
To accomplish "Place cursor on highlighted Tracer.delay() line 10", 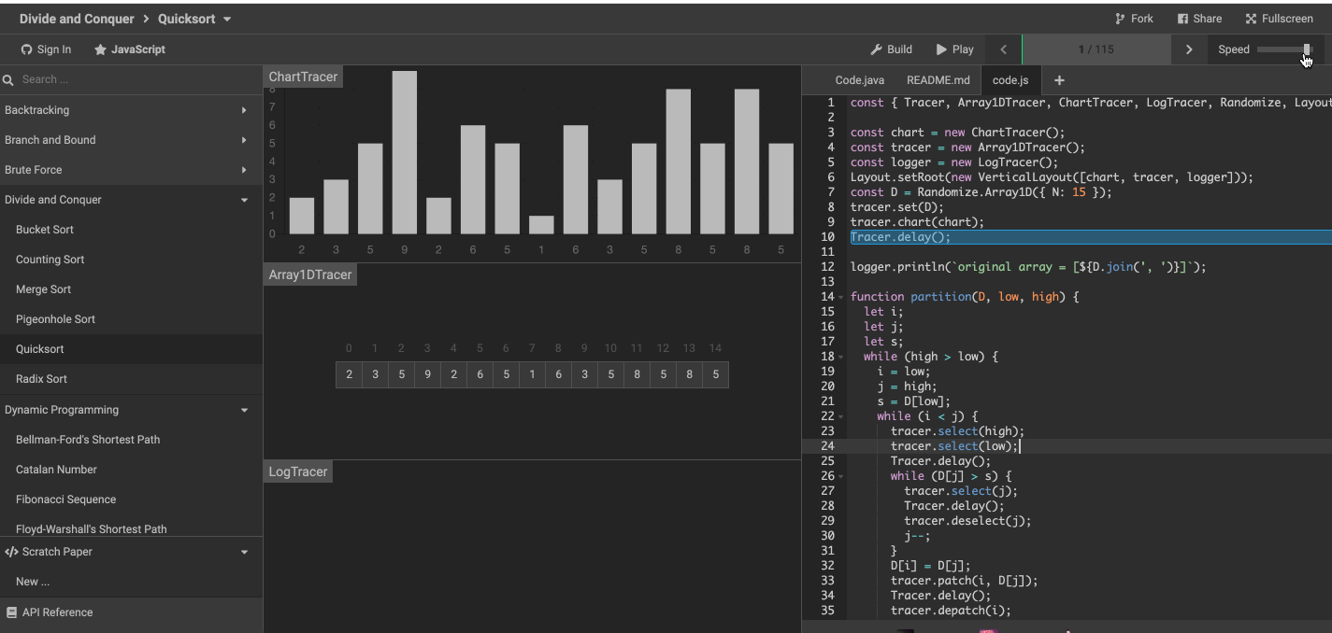I will pyautogui.click(x=900, y=237).
